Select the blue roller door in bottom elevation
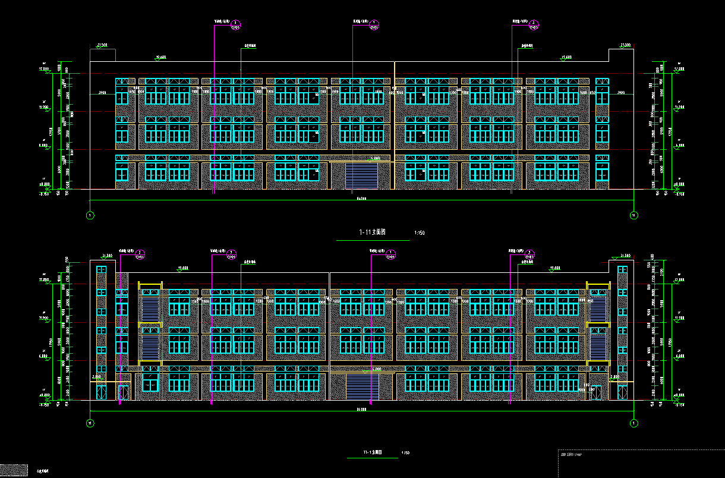Viewport: 725px width, 478px height. click(362, 387)
